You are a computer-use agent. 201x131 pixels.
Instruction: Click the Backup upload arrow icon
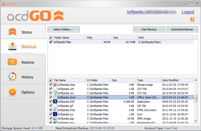click(x=12, y=46)
